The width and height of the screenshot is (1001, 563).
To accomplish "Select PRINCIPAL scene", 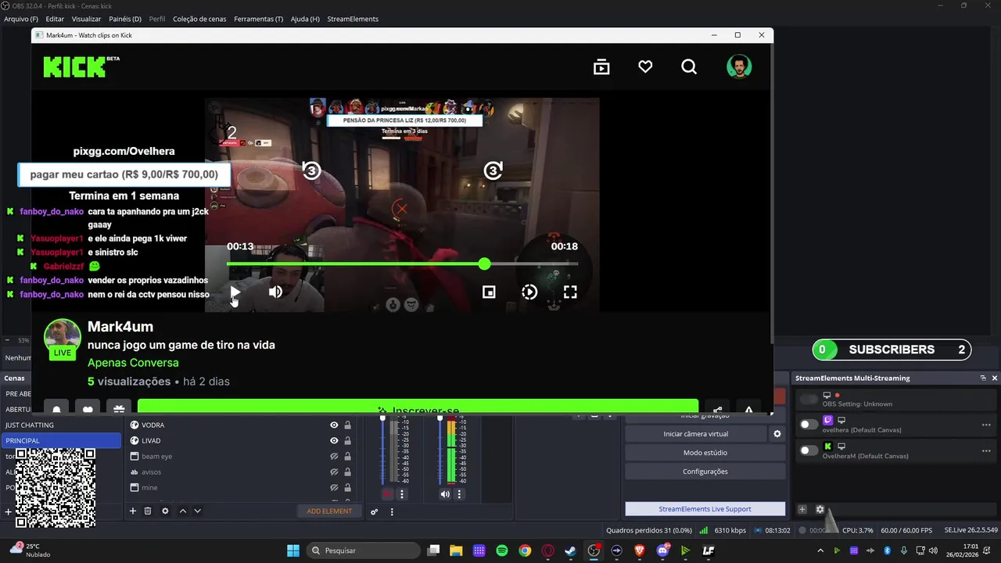I will (x=61, y=440).
